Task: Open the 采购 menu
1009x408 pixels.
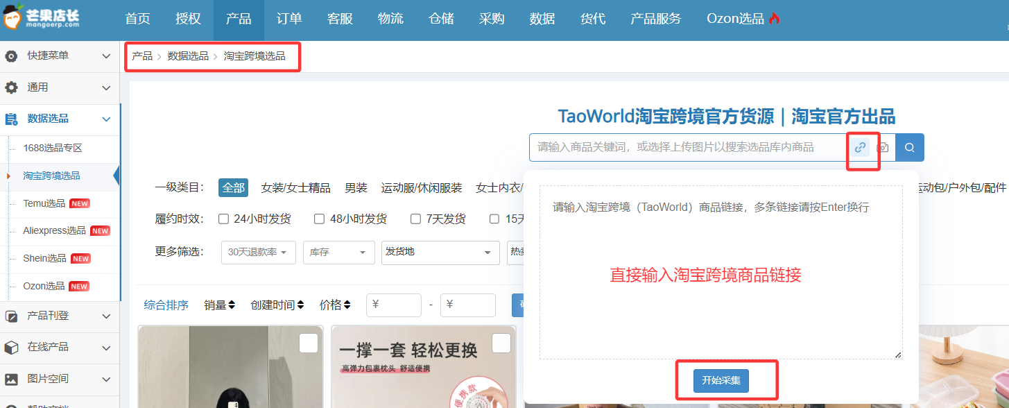Action: (x=492, y=19)
